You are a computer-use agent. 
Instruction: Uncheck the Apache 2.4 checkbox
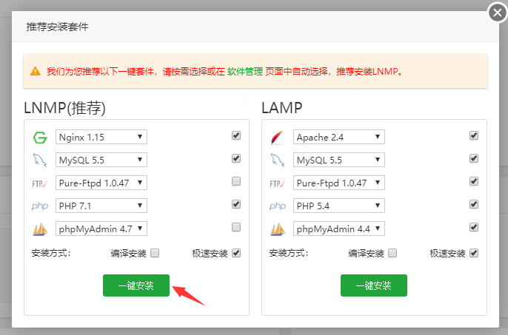[x=474, y=135]
